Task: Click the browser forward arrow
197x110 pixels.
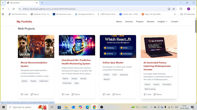Action: (8, 9)
